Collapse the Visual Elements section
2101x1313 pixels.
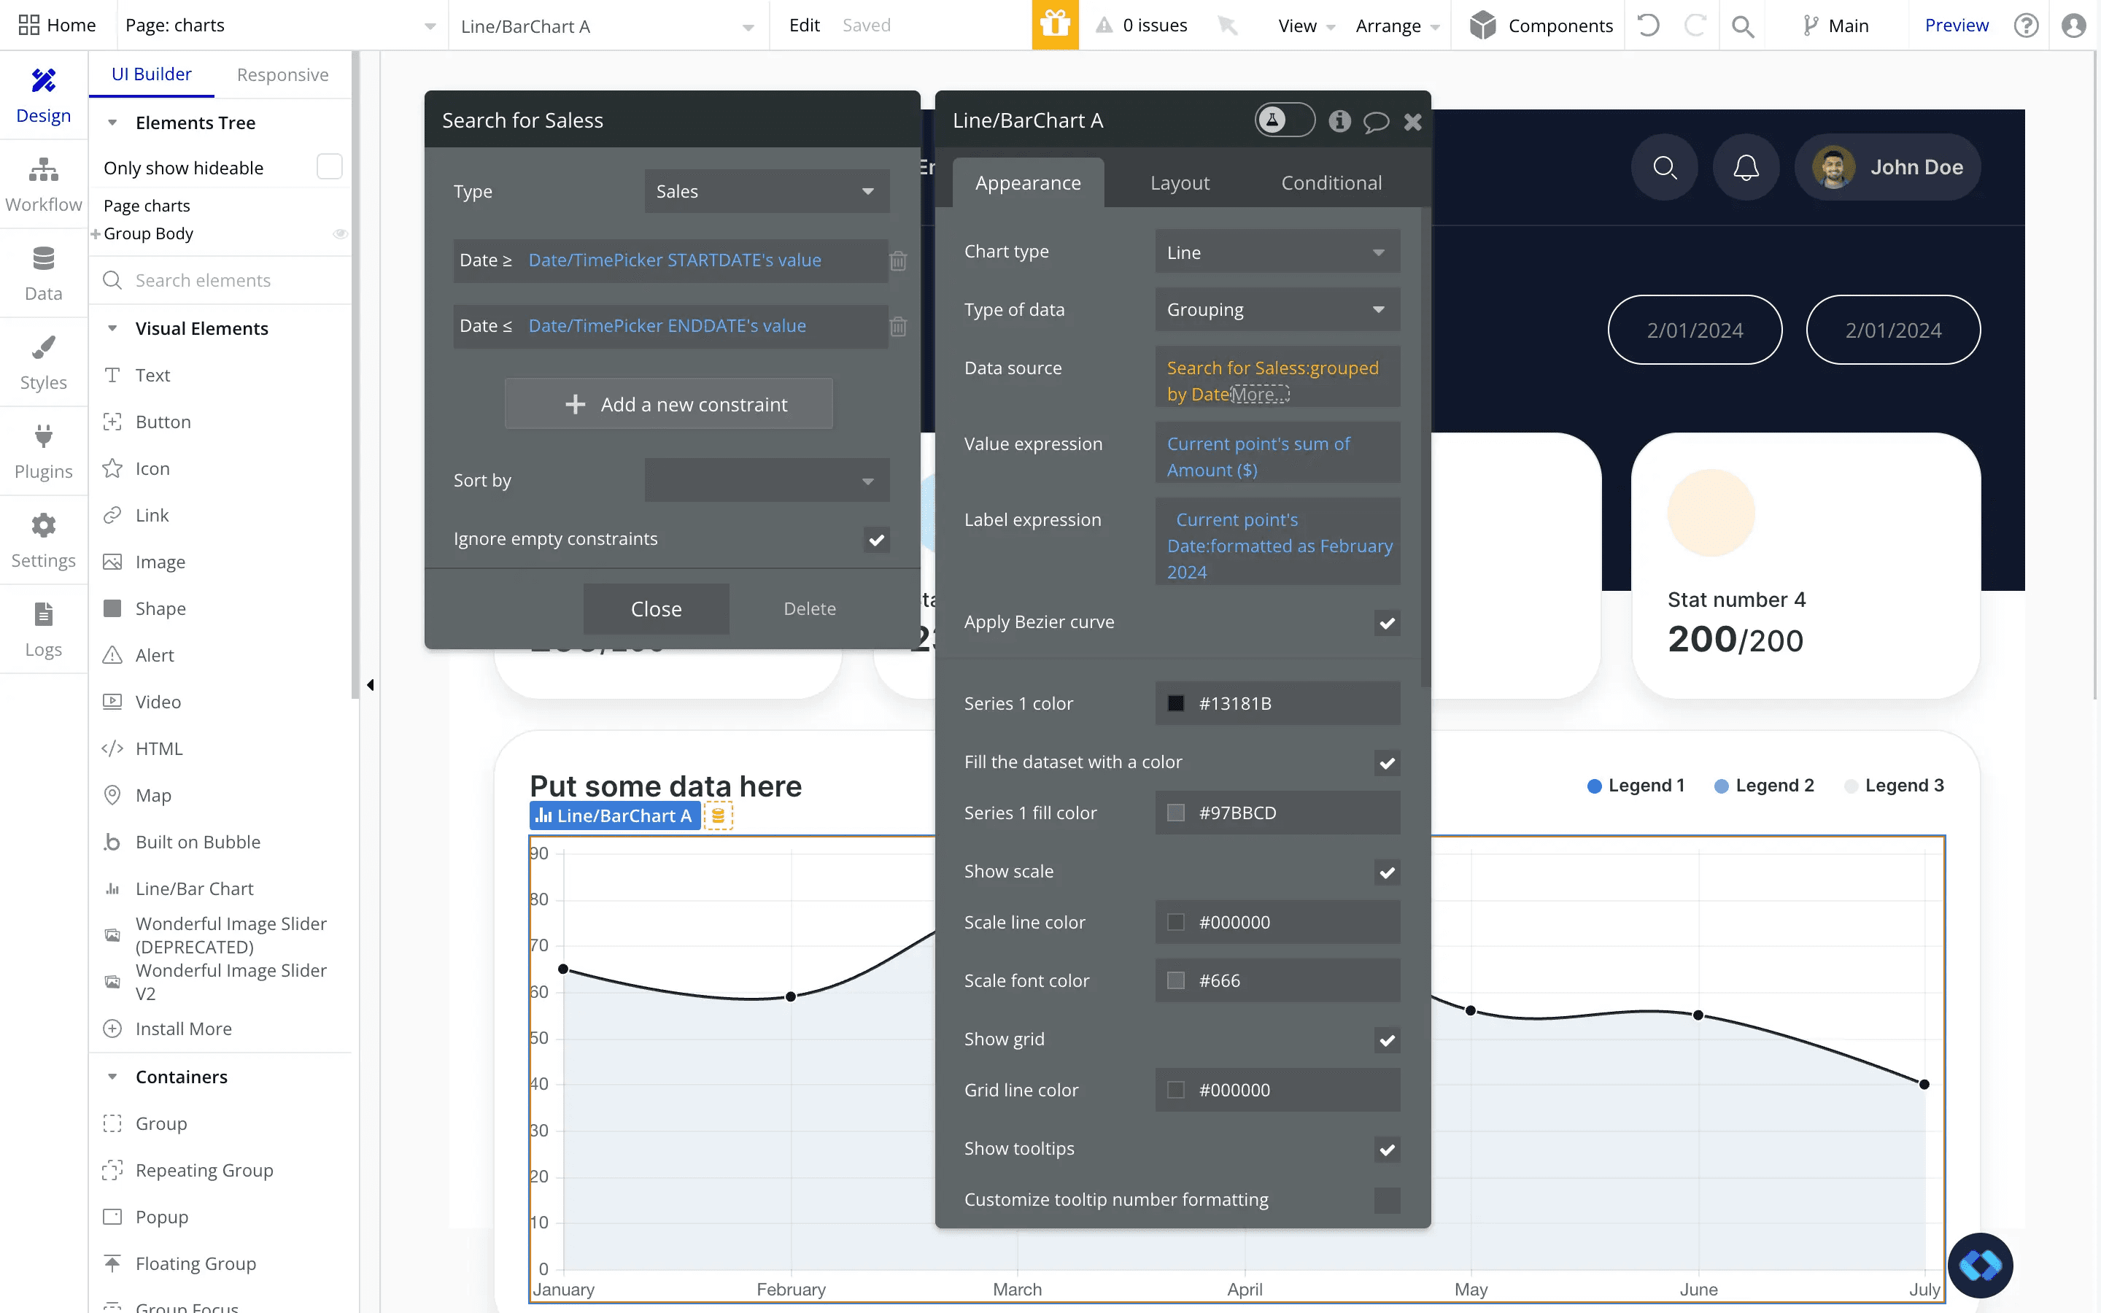pos(112,328)
